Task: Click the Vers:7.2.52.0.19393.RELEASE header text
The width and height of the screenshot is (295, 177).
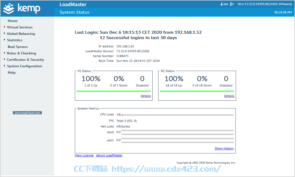Action: tap(264, 4)
